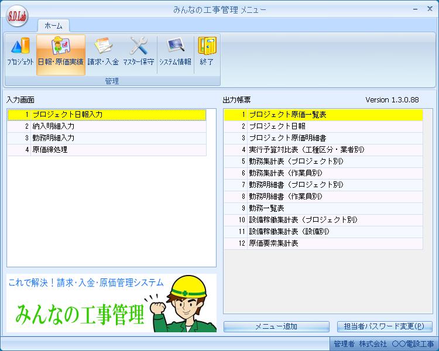
Task: Open システム情報 icon
Action: click(x=175, y=52)
